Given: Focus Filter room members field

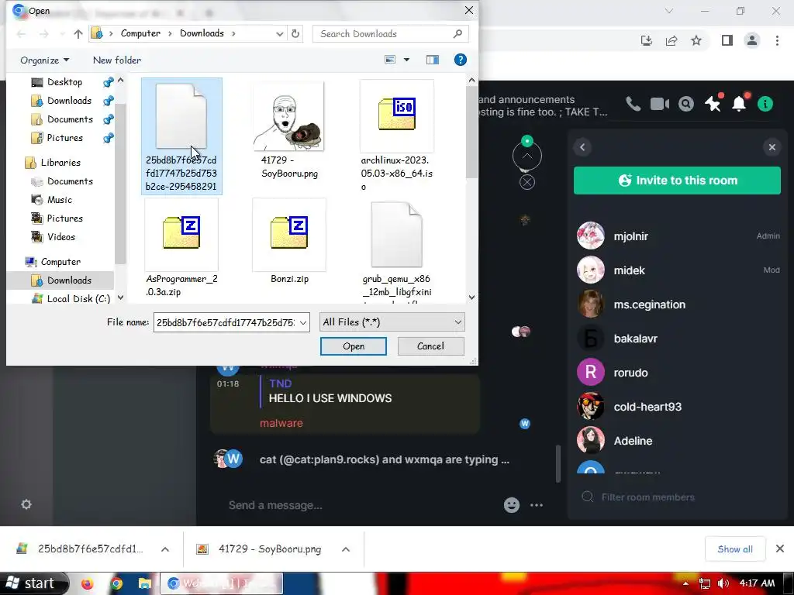Looking at the screenshot, I should [678, 497].
